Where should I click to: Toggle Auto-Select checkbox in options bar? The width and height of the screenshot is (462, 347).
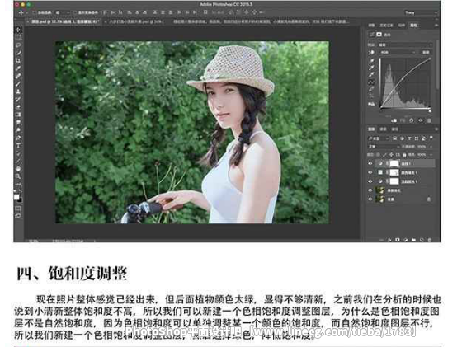[x=35, y=12]
